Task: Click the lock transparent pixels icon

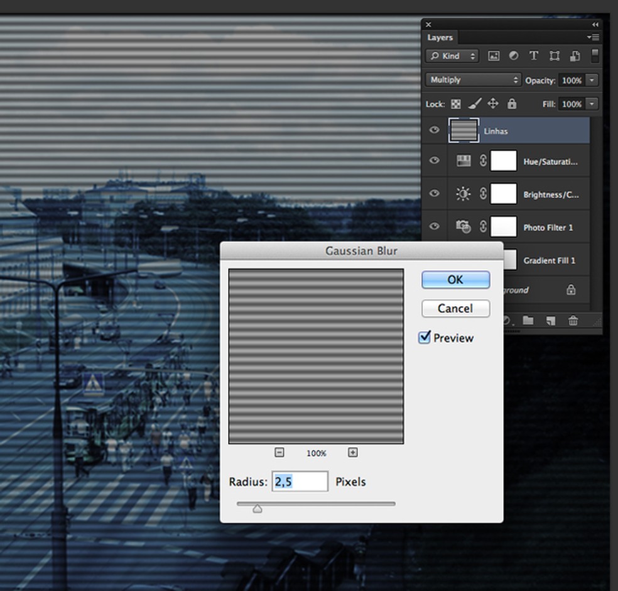Action: click(456, 104)
